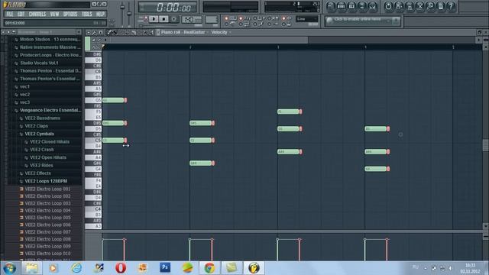Open the project info shortcut icon left of help
The image size is (489, 275).
click(440, 6)
